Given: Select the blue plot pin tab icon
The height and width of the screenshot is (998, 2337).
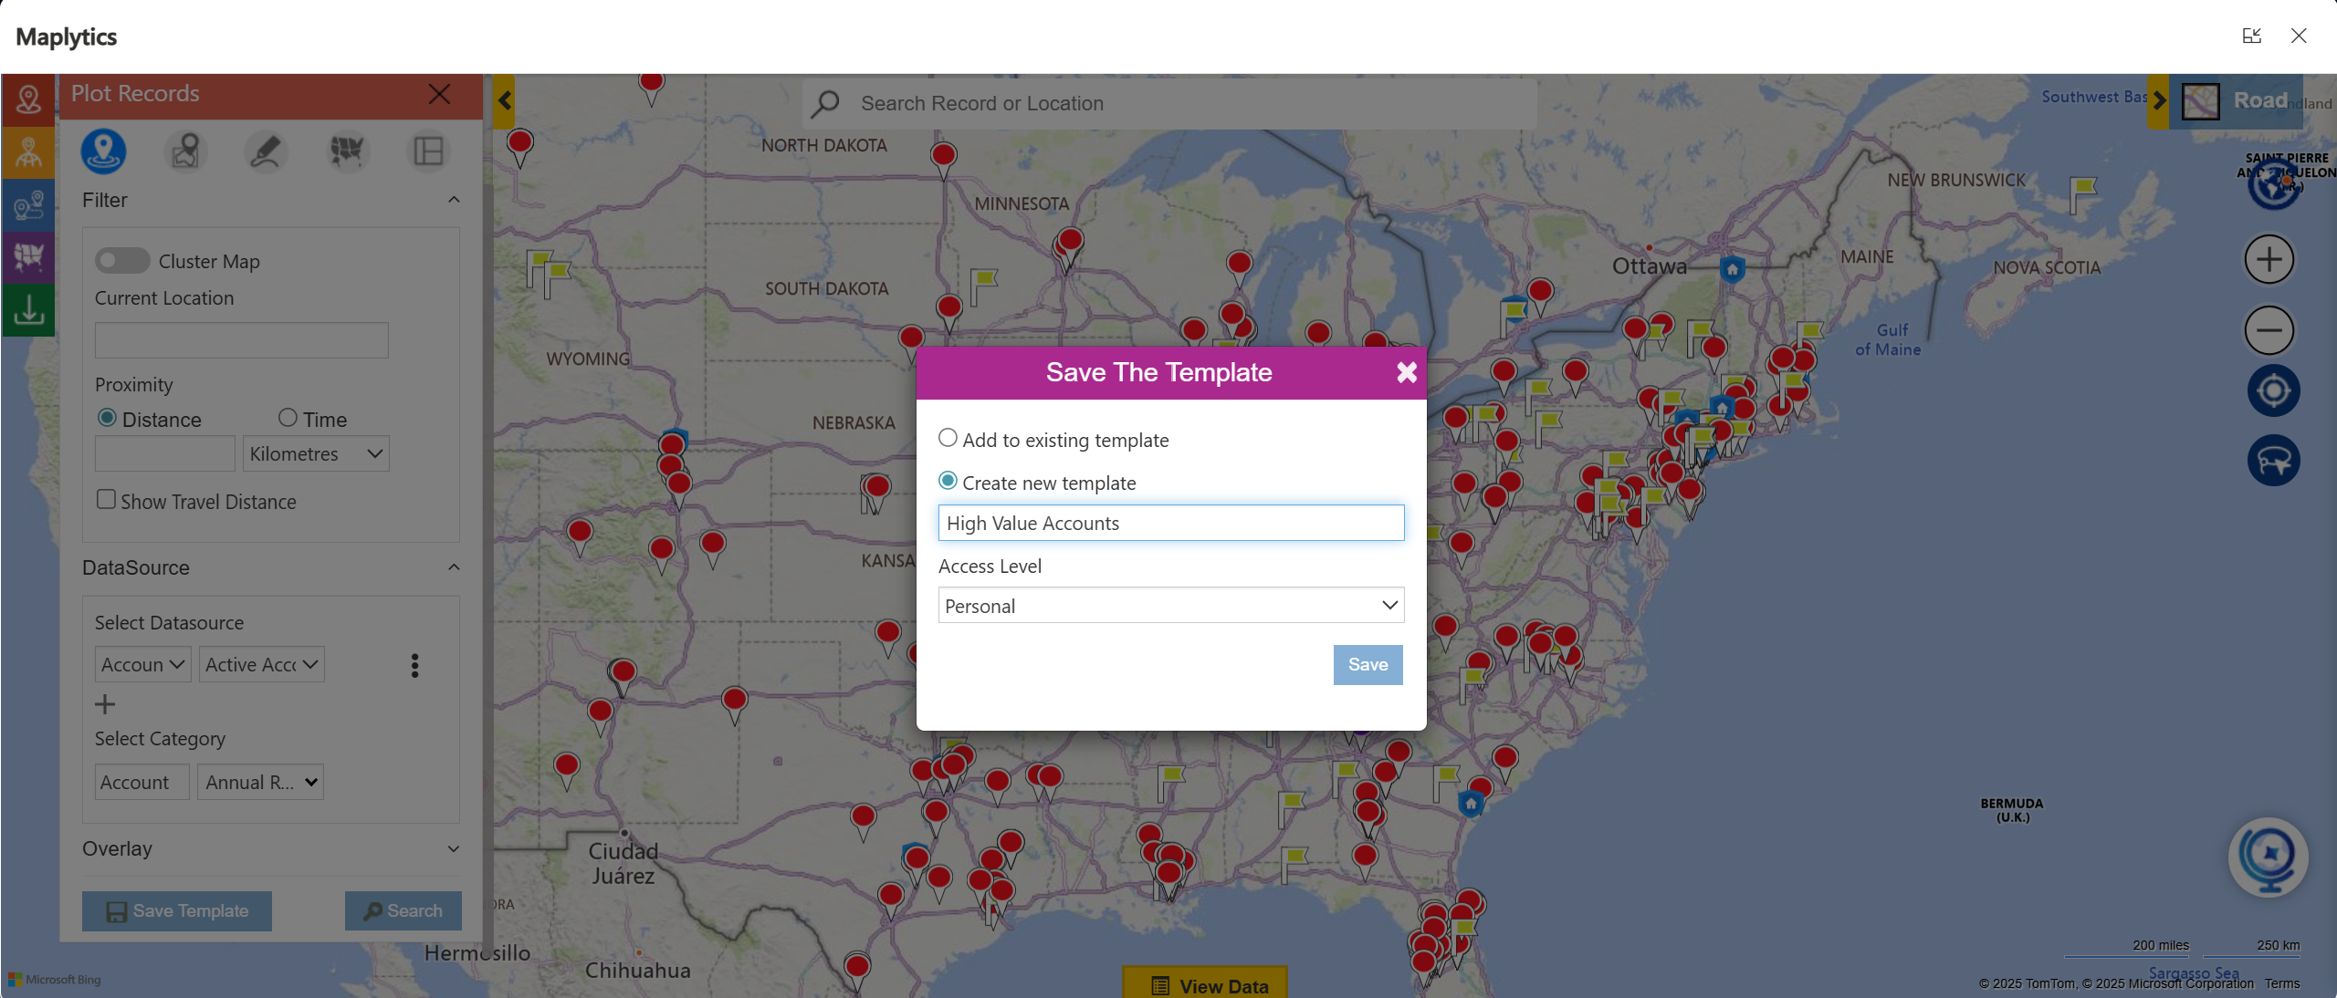Looking at the screenshot, I should click(103, 151).
